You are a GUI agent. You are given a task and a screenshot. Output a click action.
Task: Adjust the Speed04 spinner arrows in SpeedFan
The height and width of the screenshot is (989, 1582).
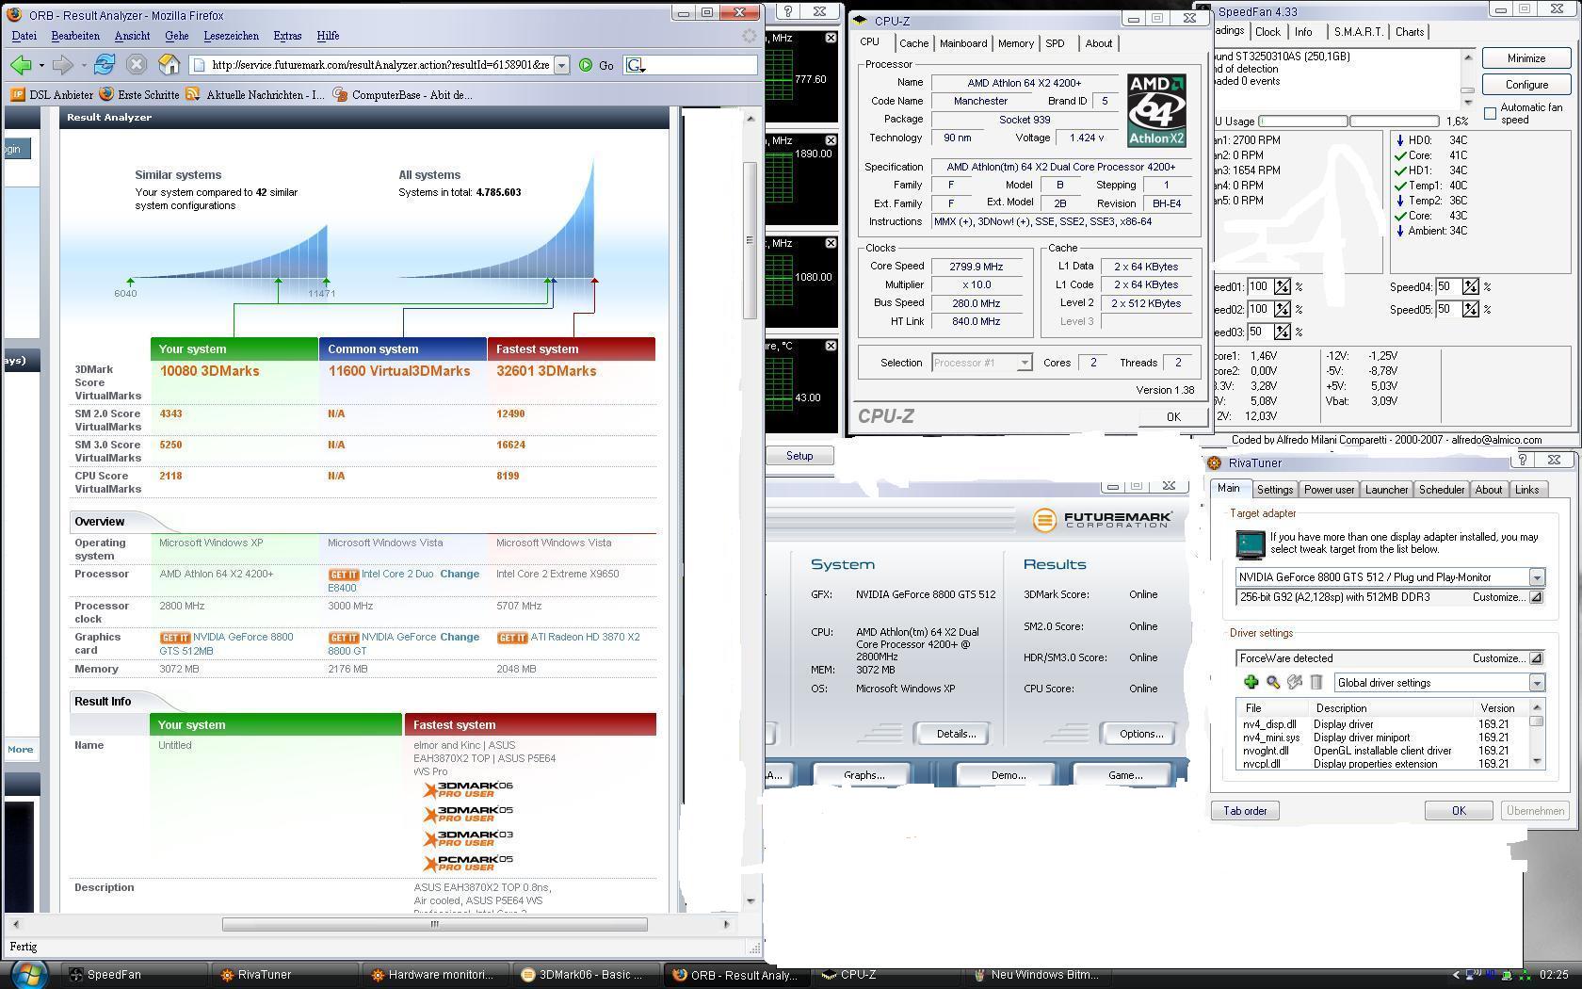coord(1471,286)
